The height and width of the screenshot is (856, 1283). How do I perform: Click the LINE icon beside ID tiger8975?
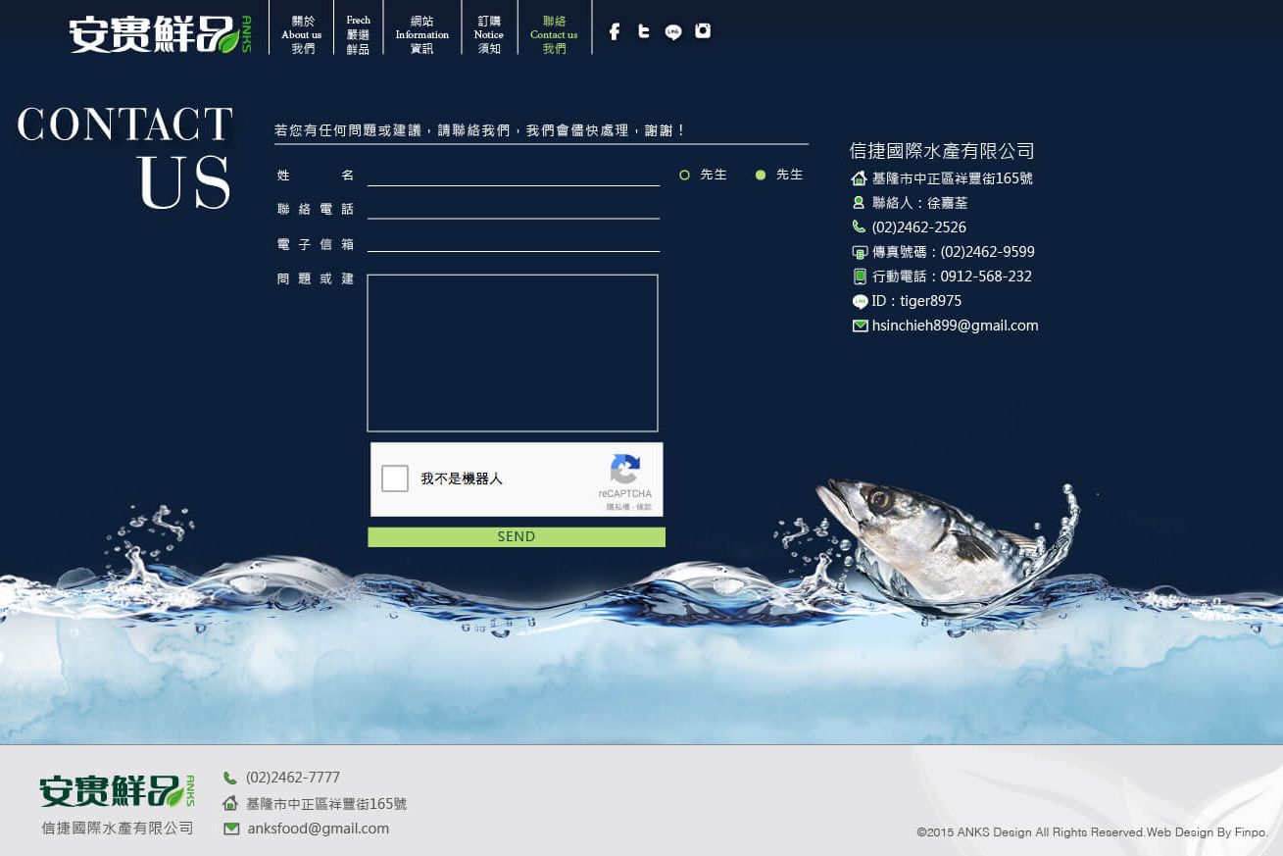coord(860,301)
